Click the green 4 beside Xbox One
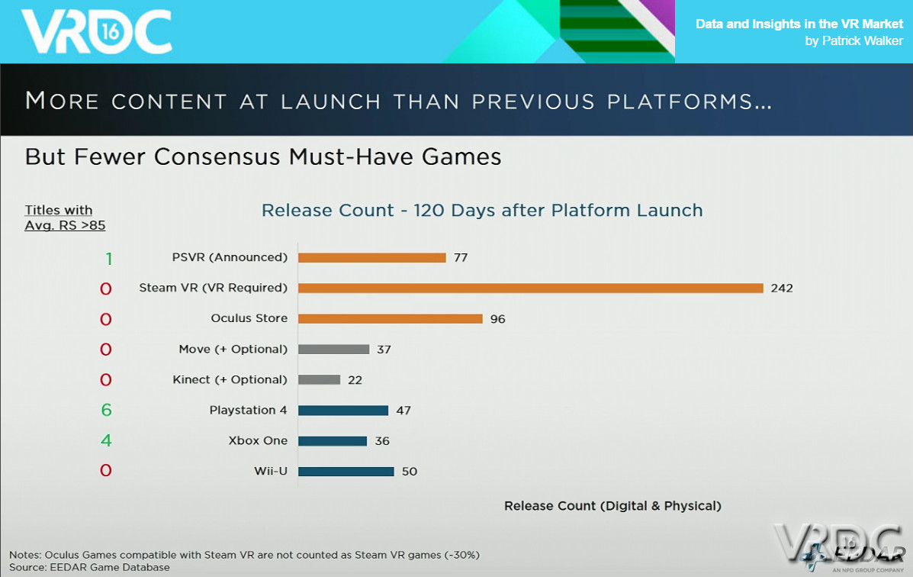Image resolution: width=913 pixels, height=577 pixels. (106, 440)
